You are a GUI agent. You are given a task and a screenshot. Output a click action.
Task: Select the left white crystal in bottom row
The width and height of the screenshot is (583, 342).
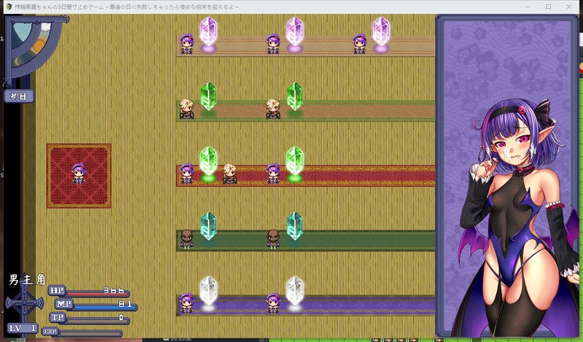pyautogui.click(x=208, y=290)
